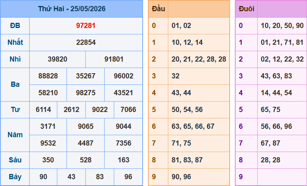This screenshot has height=186, width=307.
Task: Click the Ba number 58210
Action: pyautogui.click(x=48, y=93)
